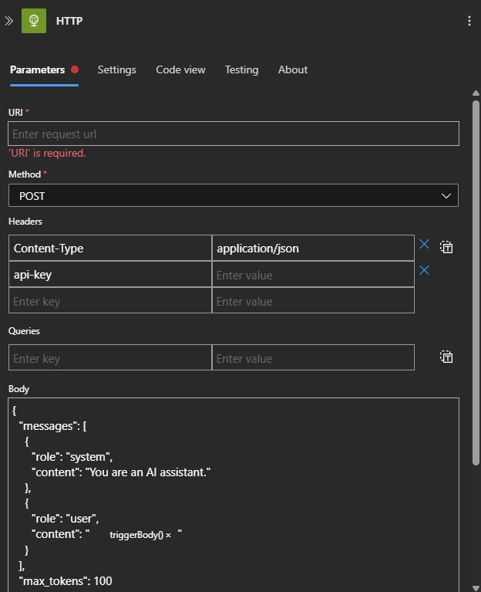
Task: Remove the triggerBody() token from body
Action: 168,536
